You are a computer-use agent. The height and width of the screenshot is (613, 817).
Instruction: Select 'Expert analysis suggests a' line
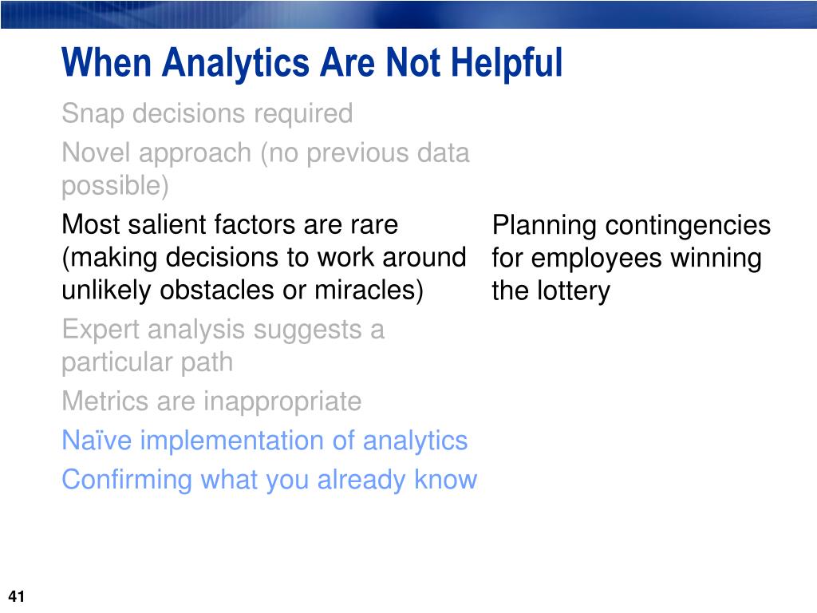tap(223, 330)
